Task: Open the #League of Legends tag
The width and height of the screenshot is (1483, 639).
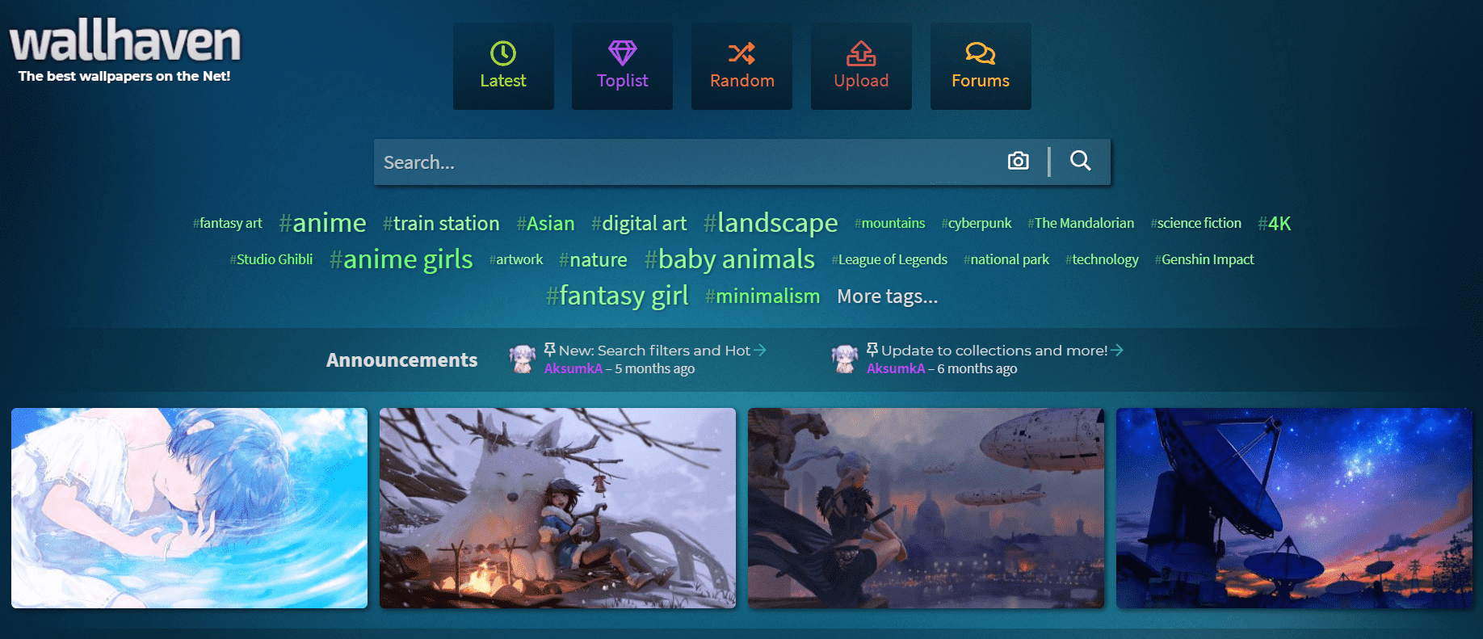Action: 889,259
